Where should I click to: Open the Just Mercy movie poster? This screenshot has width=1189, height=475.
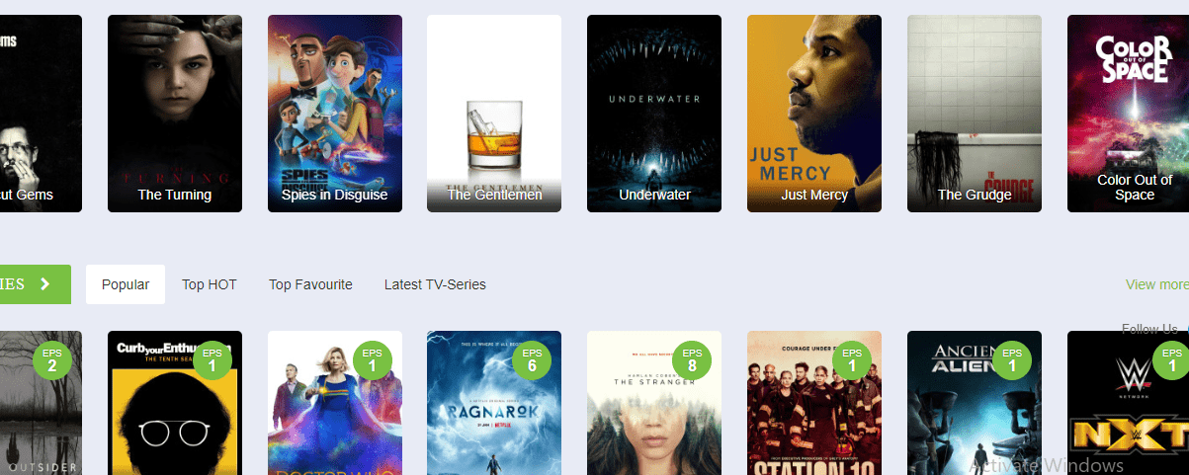[814, 114]
